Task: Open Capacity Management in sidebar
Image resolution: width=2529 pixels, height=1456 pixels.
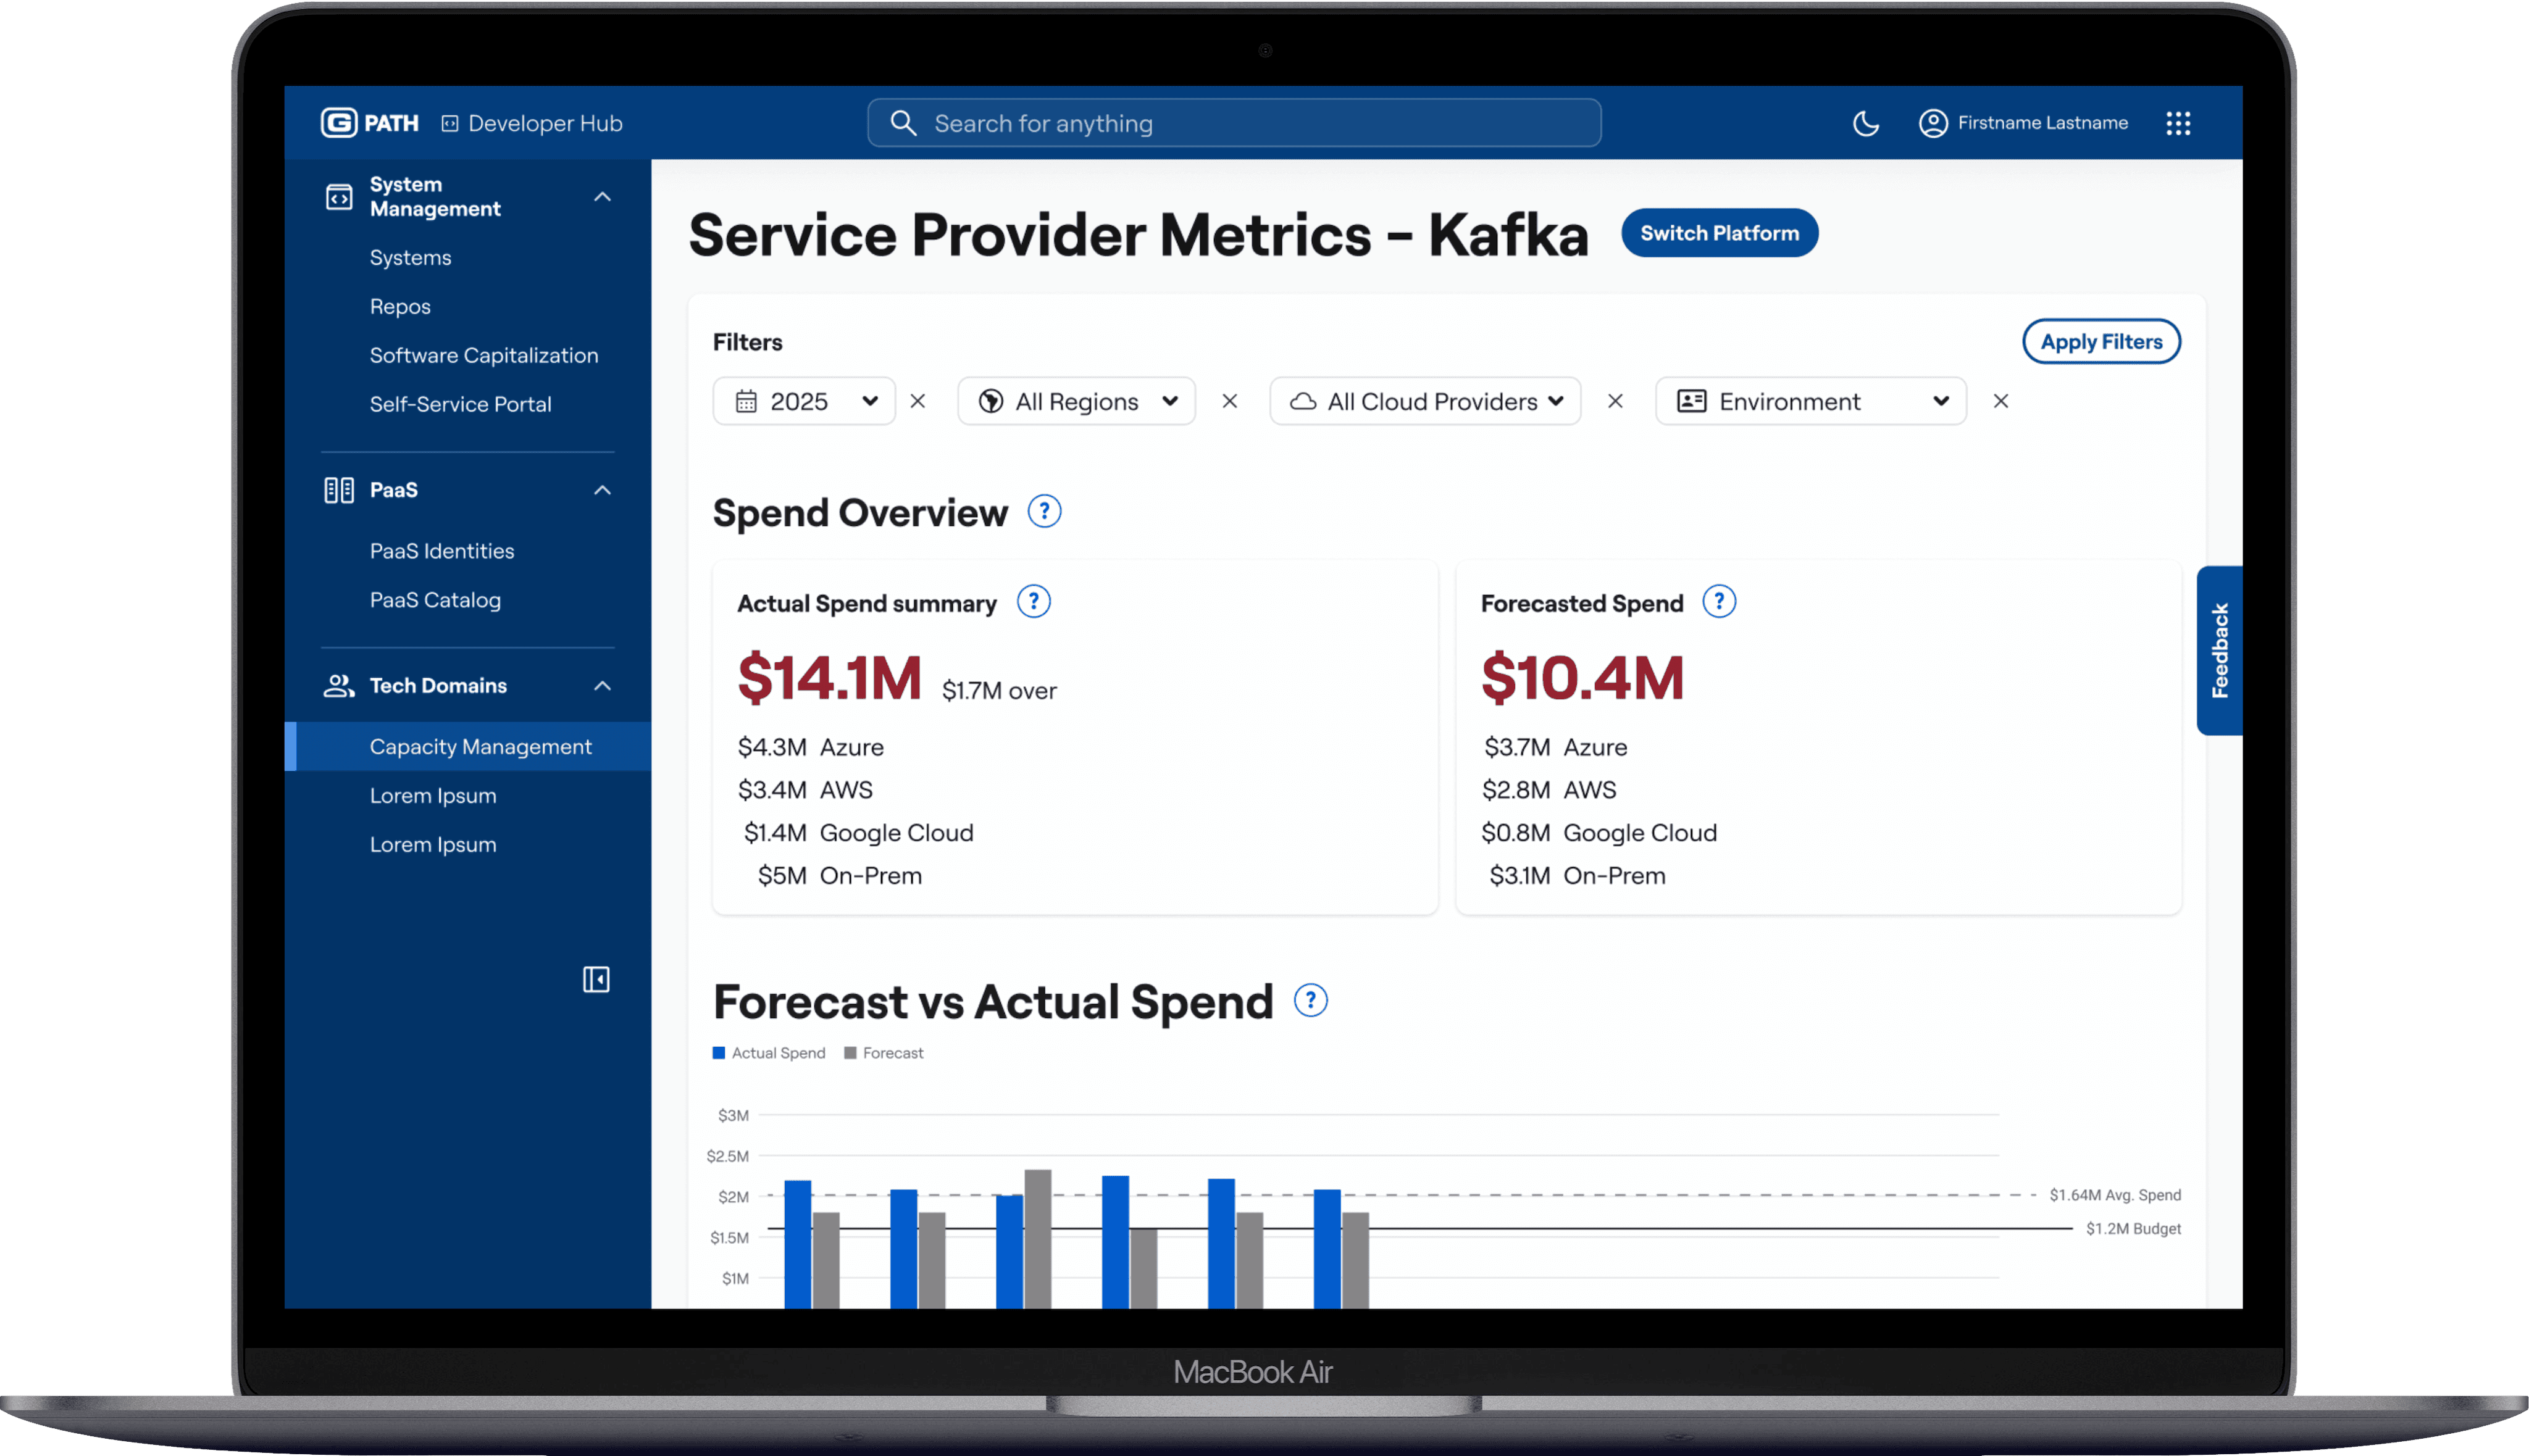Action: pos(480,747)
